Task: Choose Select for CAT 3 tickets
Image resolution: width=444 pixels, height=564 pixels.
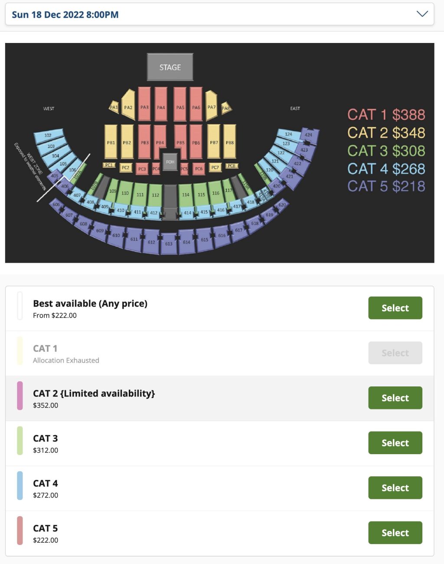Action: [x=395, y=443]
